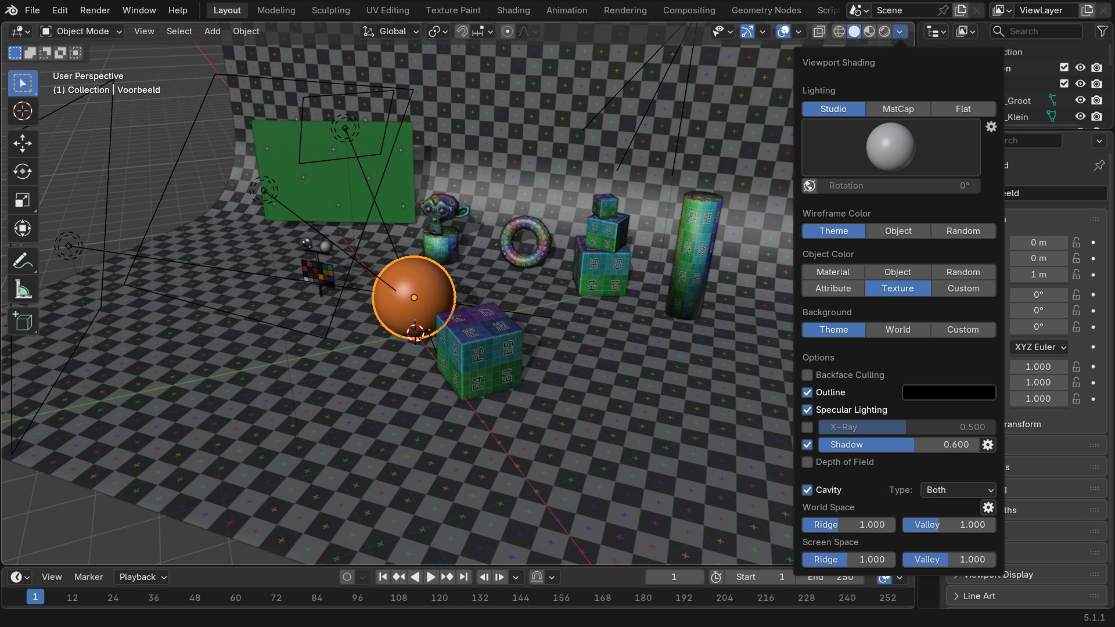This screenshot has height=627, width=1115.
Task: Click the Play animation button
Action: (431, 577)
